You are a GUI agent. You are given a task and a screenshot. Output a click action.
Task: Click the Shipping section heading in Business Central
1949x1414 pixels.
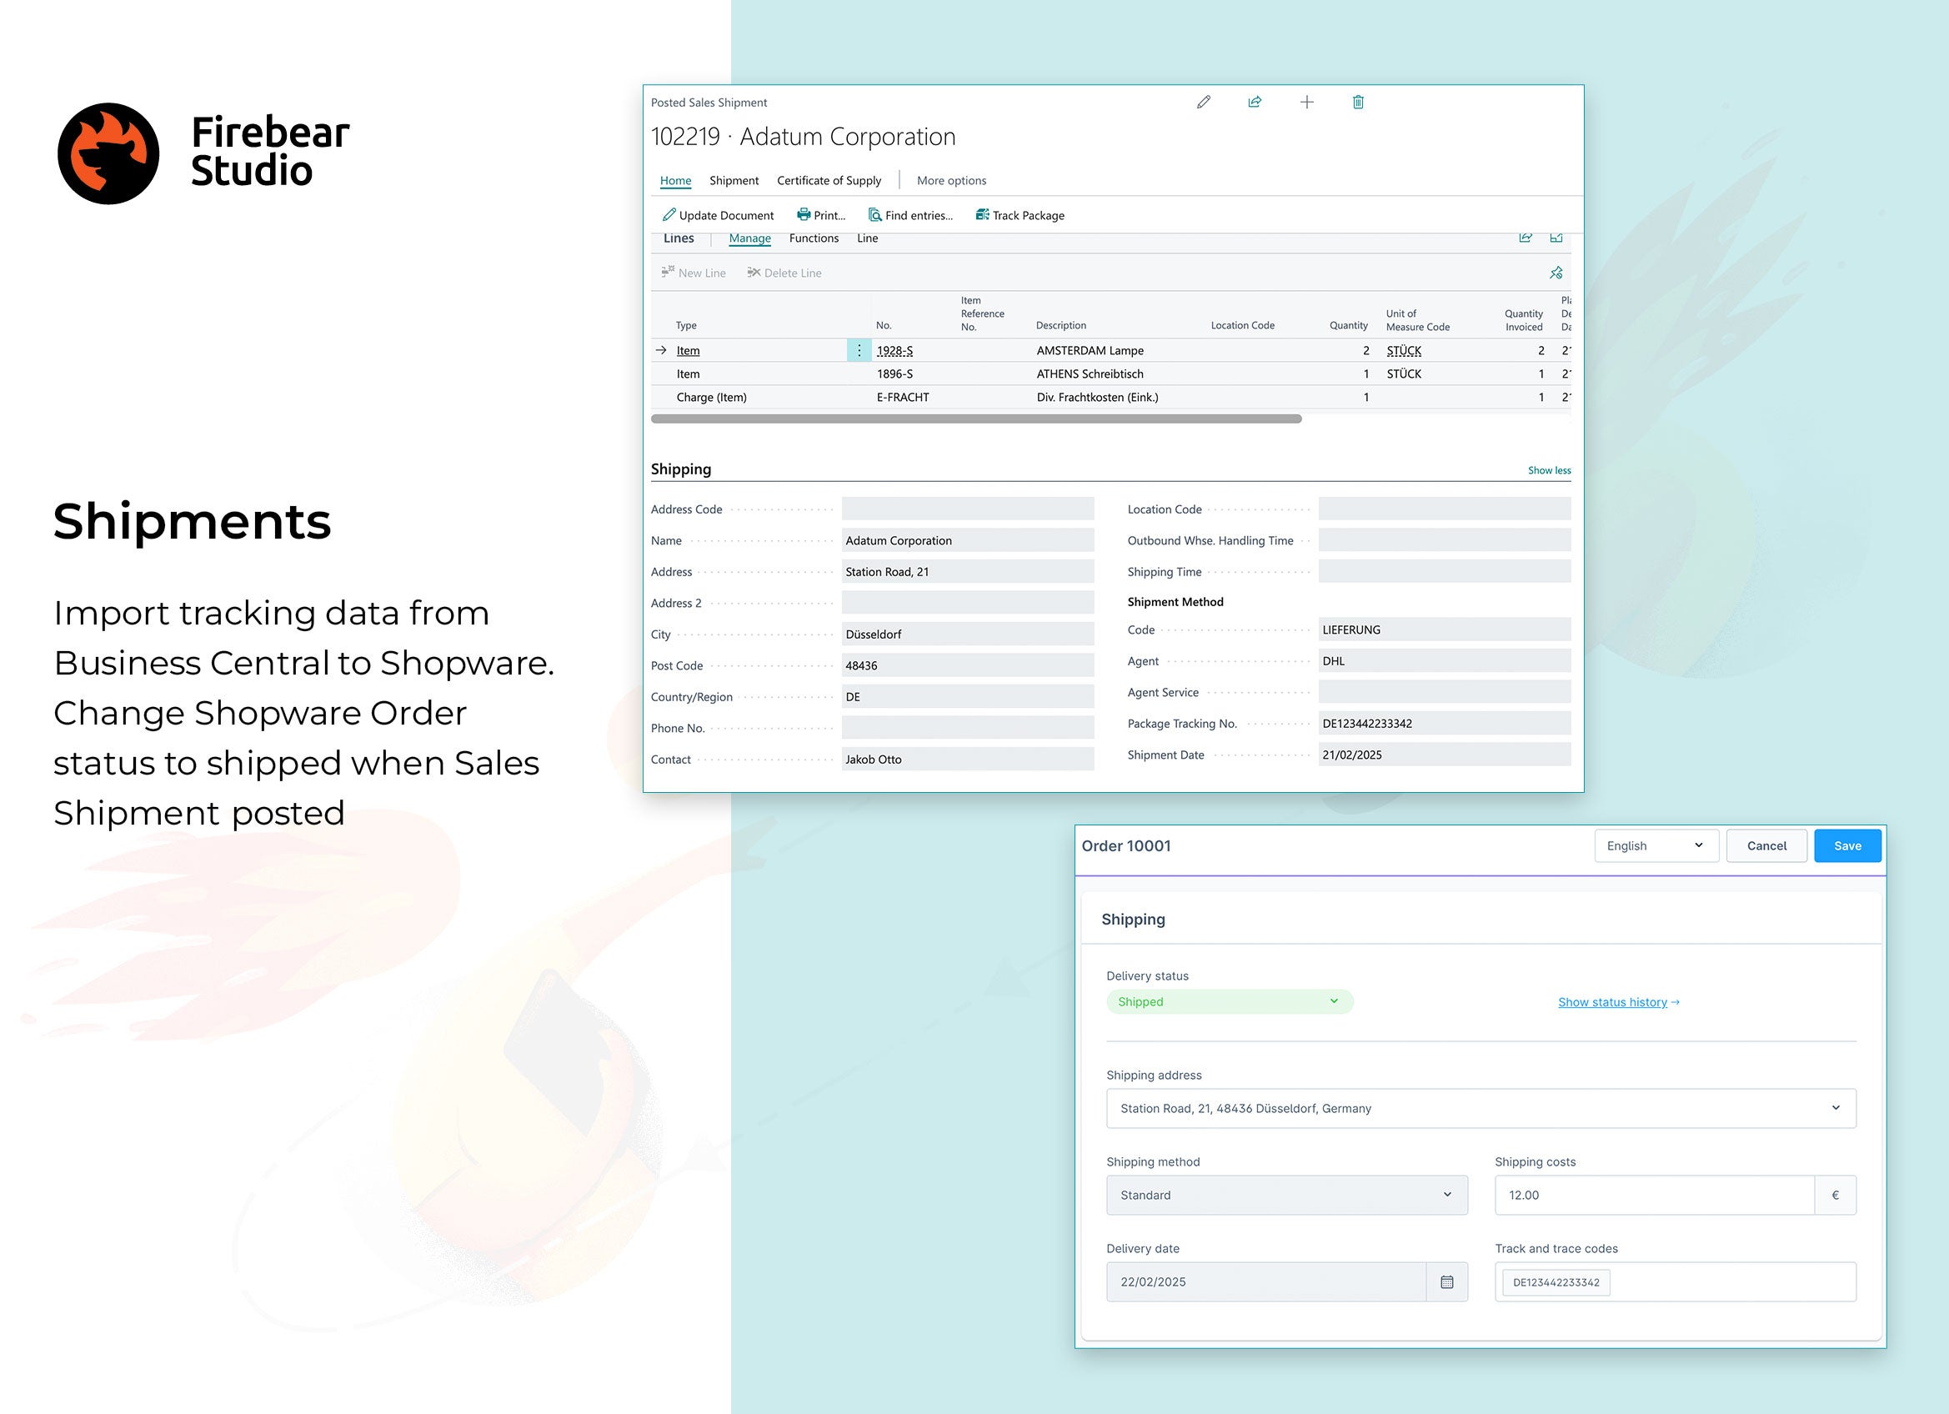(x=680, y=469)
